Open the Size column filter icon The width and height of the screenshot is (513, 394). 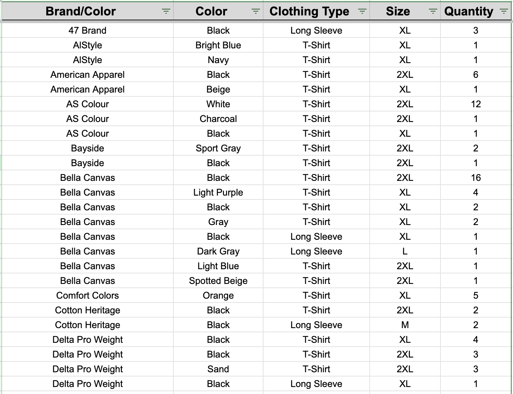(x=433, y=11)
